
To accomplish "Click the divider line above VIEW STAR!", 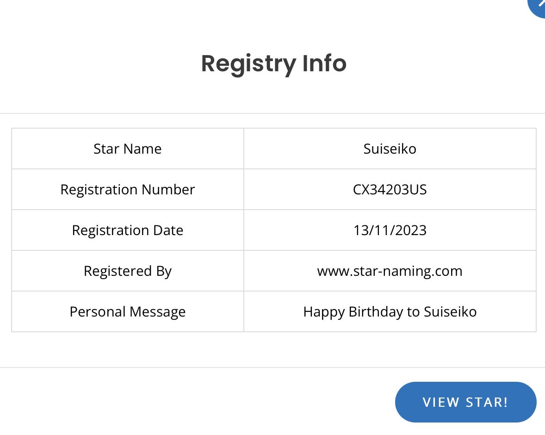I will click(x=272, y=367).
